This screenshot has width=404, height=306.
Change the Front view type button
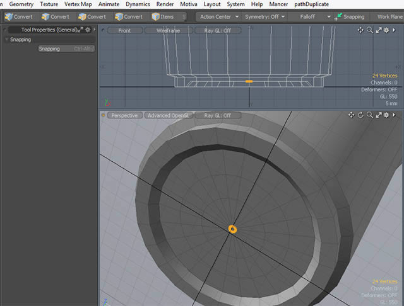pyautogui.click(x=125, y=31)
